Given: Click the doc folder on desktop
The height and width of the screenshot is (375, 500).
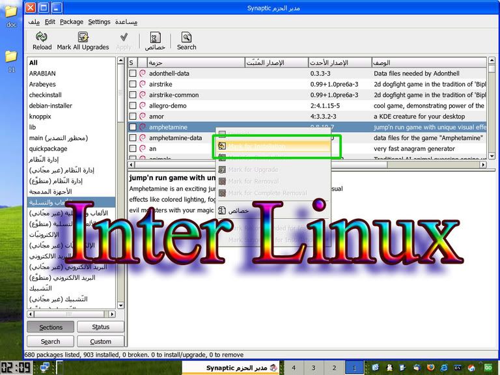Looking at the screenshot, I should [11, 16].
